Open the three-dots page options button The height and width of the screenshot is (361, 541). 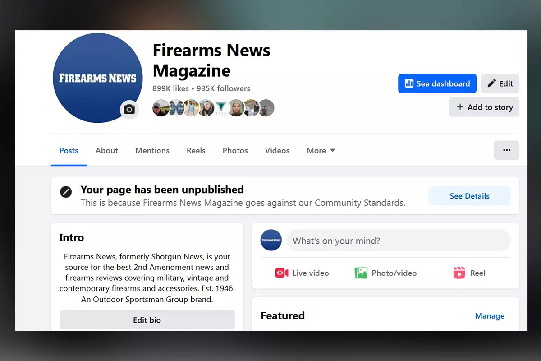pyautogui.click(x=507, y=150)
